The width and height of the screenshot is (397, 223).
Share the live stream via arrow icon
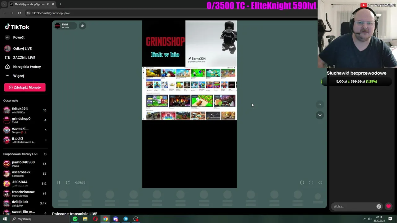(82, 26)
